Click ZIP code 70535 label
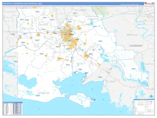The width and height of the screenshot is (157, 118). tap(37, 12)
